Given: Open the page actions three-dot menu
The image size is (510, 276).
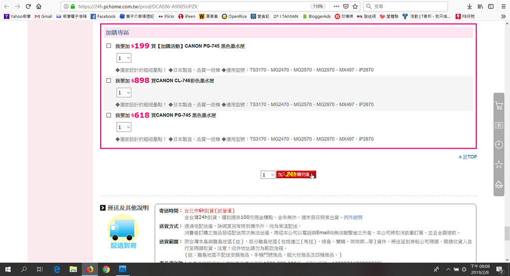Looking at the screenshot, I should tap(336, 6).
